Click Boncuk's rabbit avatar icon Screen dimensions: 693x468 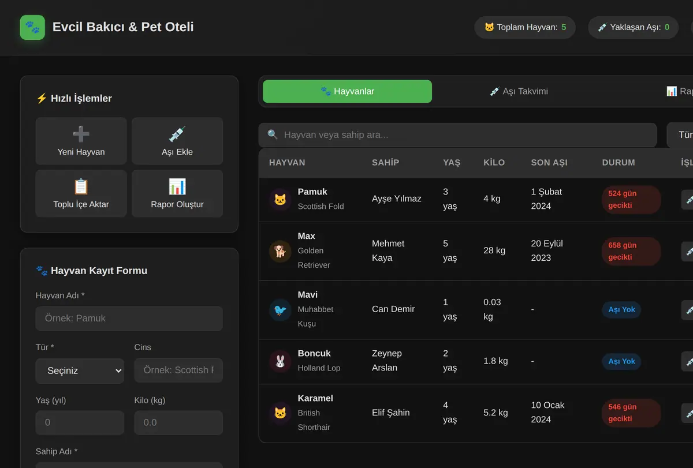coord(280,362)
